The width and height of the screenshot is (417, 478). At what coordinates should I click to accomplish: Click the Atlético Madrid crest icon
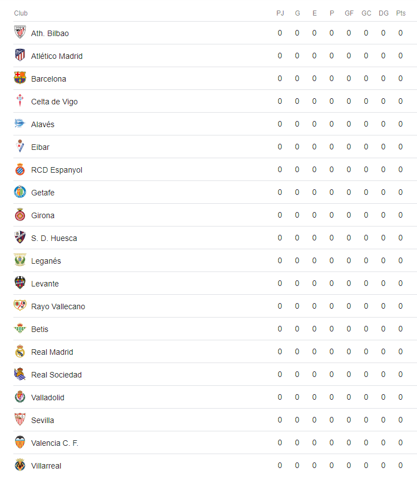coord(20,55)
